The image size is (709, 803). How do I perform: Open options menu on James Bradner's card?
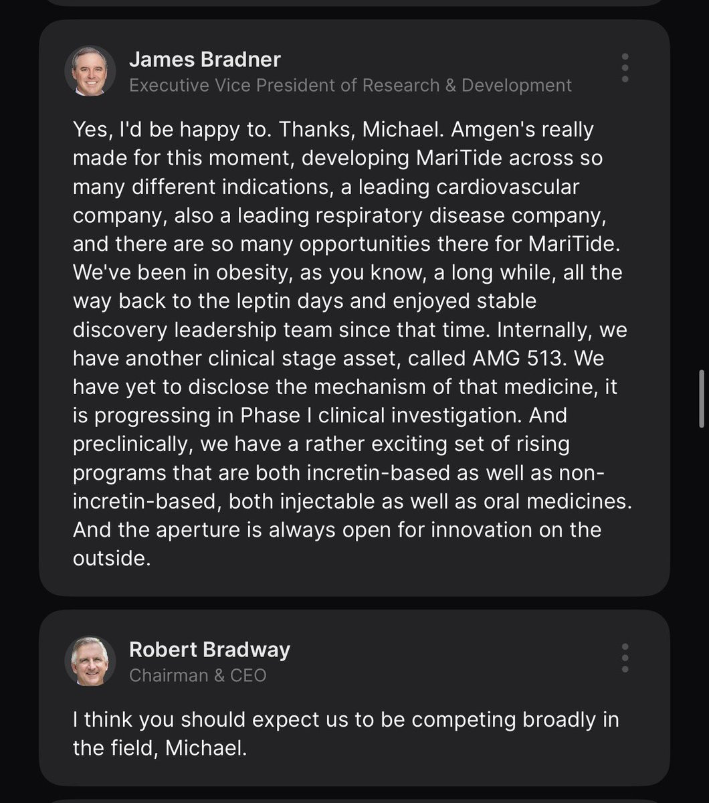625,68
